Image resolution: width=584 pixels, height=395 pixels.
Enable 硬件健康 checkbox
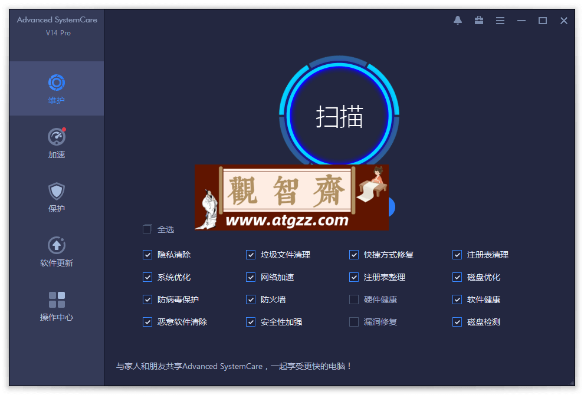[x=354, y=299]
